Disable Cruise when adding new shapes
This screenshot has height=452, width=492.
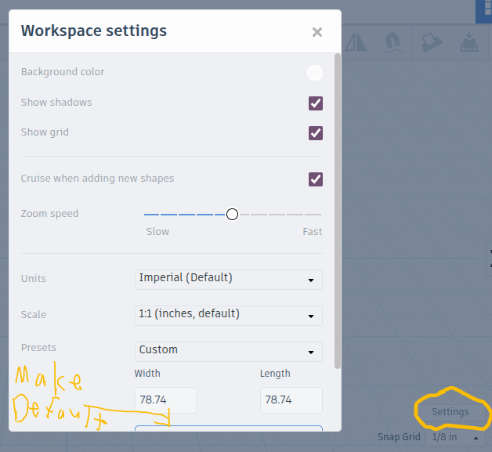pos(316,179)
